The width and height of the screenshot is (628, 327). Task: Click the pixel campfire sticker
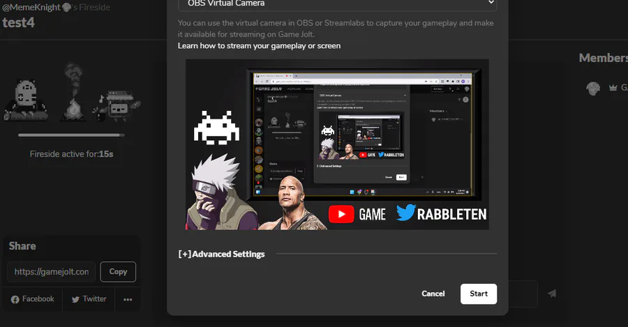coord(73,92)
